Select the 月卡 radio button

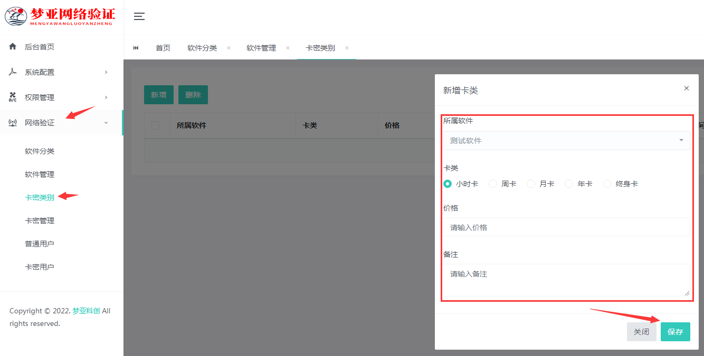tap(530, 183)
